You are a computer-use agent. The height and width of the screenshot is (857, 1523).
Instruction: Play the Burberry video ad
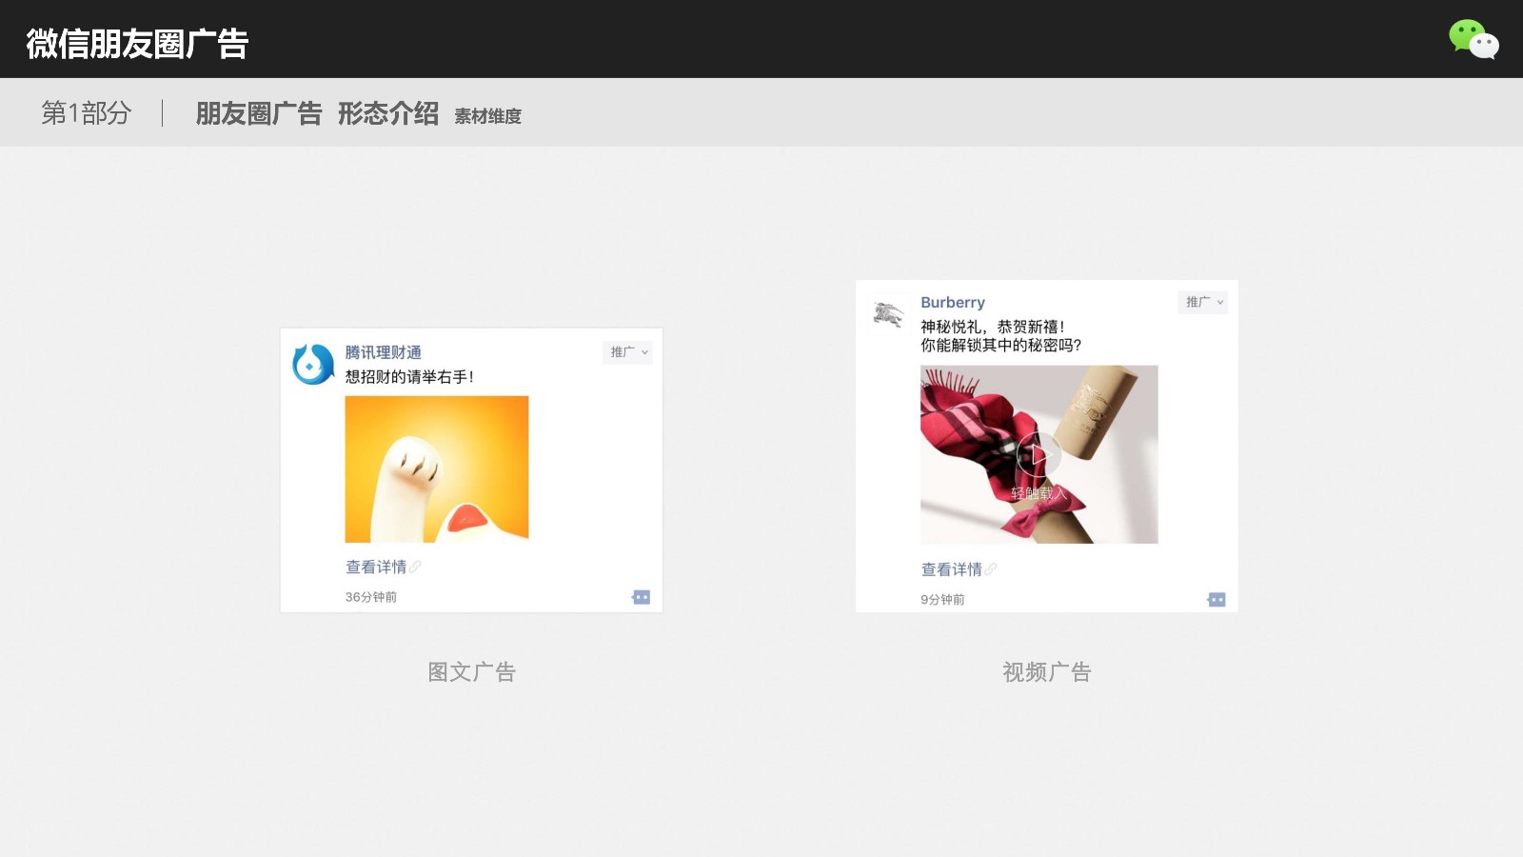[x=1038, y=455]
